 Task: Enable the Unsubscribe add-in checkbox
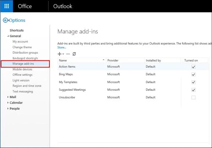coord(193,97)
